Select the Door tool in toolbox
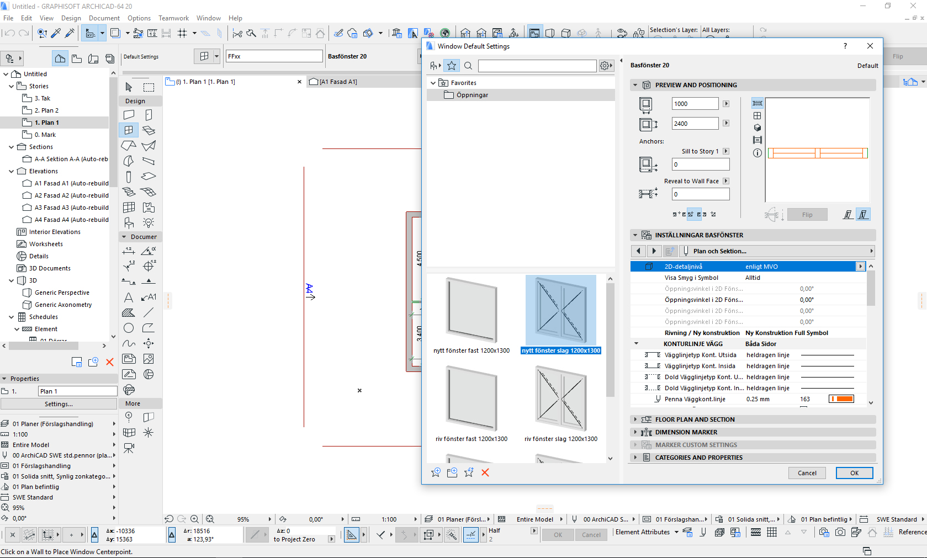The width and height of the screenshot is (927, 558). [149, 115]
